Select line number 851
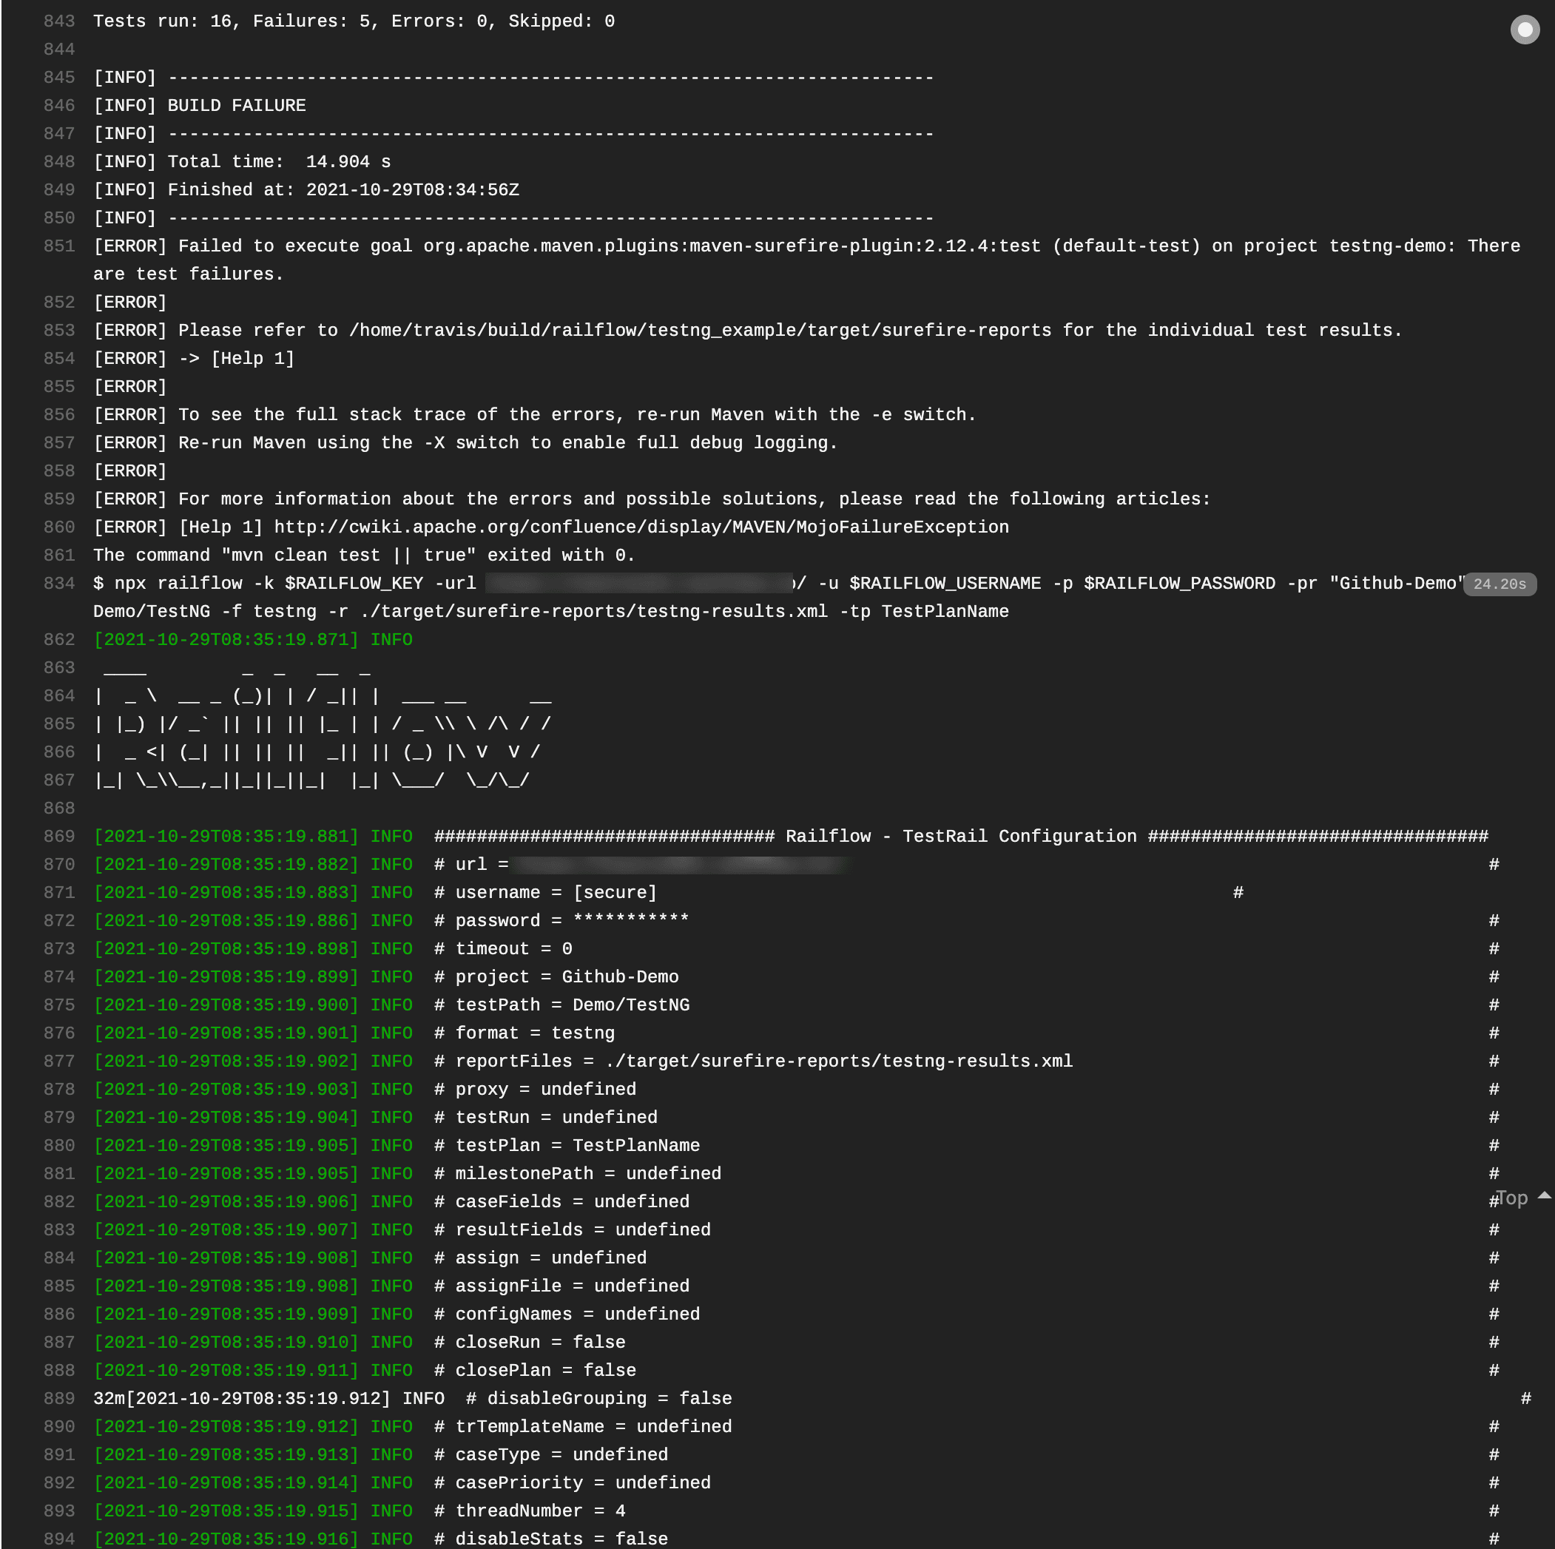Screen dimensions: 1555x1549 click(58, 246)
